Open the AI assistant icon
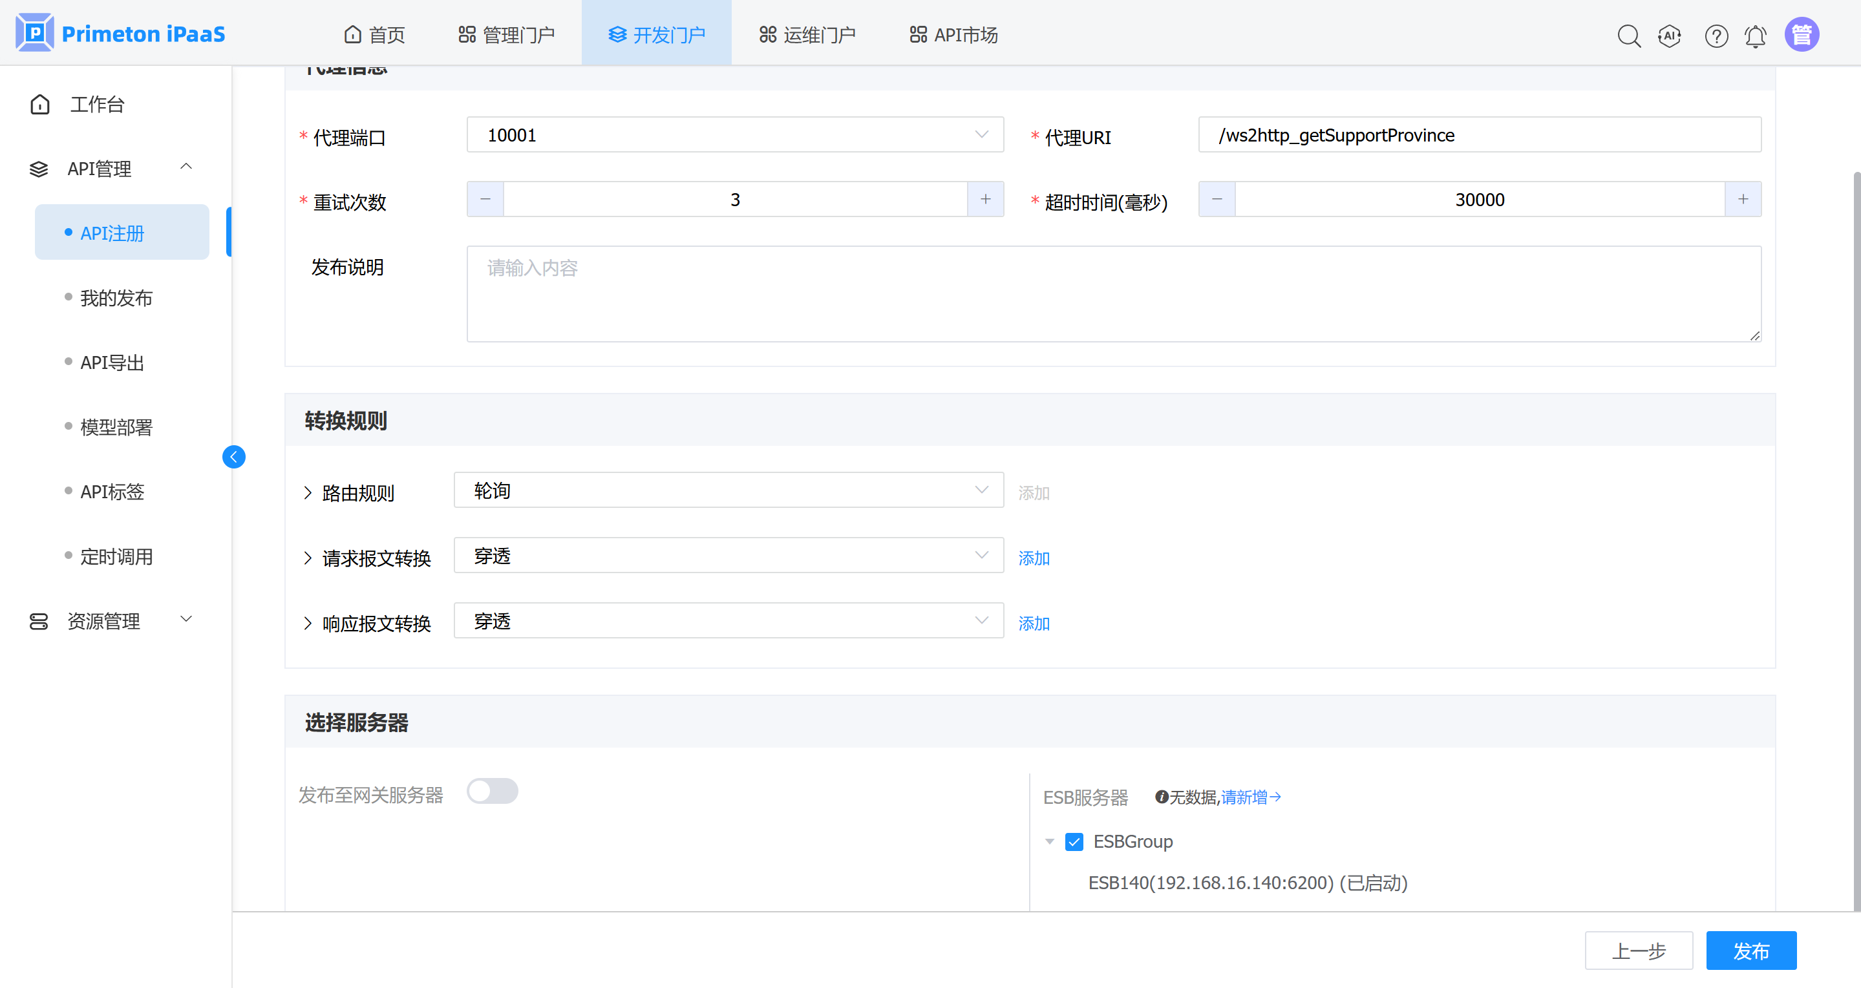The width and height of the screenshot is (1861, 988). 1669,36
